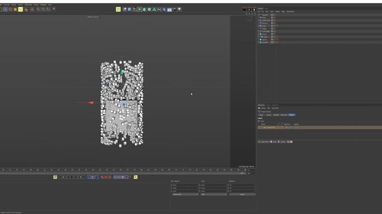
Task: Open the Object (Rel) coordinate dropdown
Action: [186, 194]
